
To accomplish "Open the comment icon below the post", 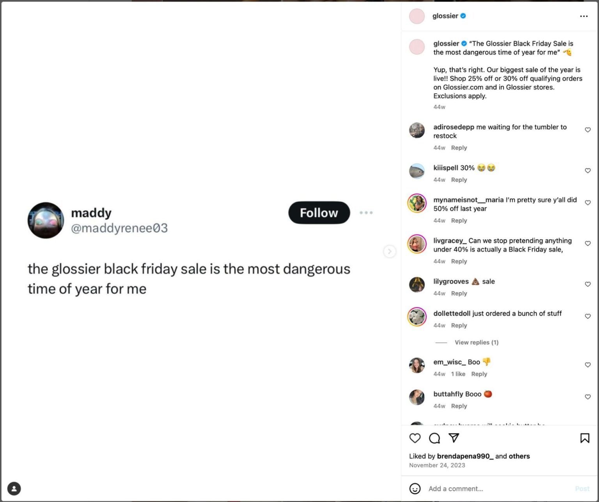I will [434, 438].
